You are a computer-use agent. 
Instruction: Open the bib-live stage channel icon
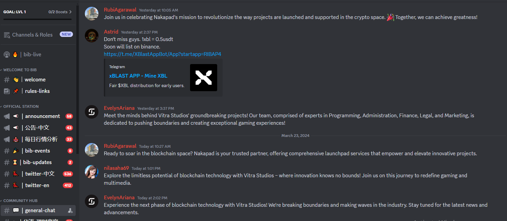6,55
